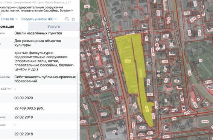This screenshot has width=213, height=140.
Task: Click the yellow highlighted parcel label 5469
Action: pos(128,61)
